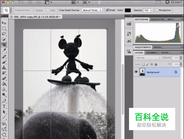This screenshot has width=184, height=139.
Task: Switch to the Masks tab
Action: [x=157, y=47]
